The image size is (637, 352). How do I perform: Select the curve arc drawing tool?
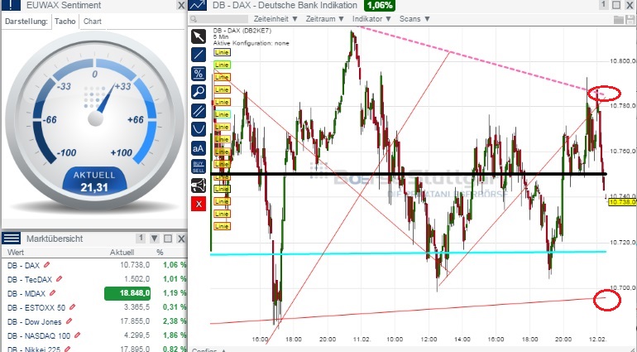(199, 129)
